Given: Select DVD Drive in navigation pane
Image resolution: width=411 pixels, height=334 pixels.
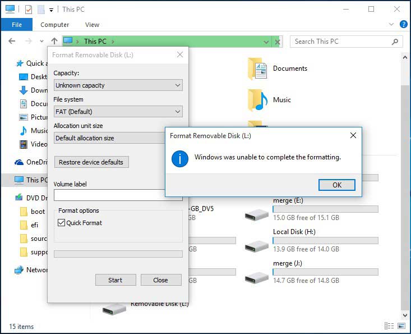Looking at the screenshot, I should point(31,198).
